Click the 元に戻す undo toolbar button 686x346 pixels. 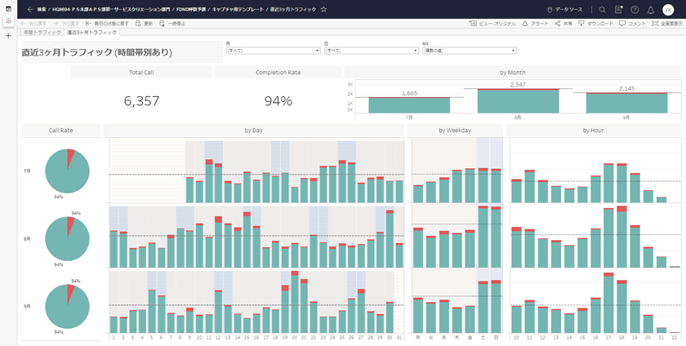click(33, 24)
